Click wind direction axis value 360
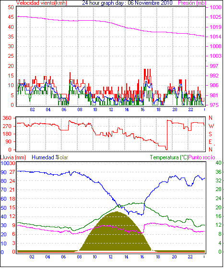Viewport: 224px width, 269px height. (7, 118)
